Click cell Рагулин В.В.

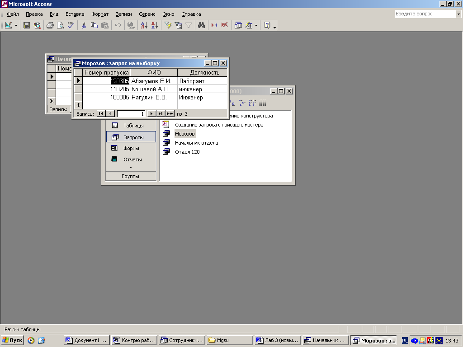click(154, 98)
